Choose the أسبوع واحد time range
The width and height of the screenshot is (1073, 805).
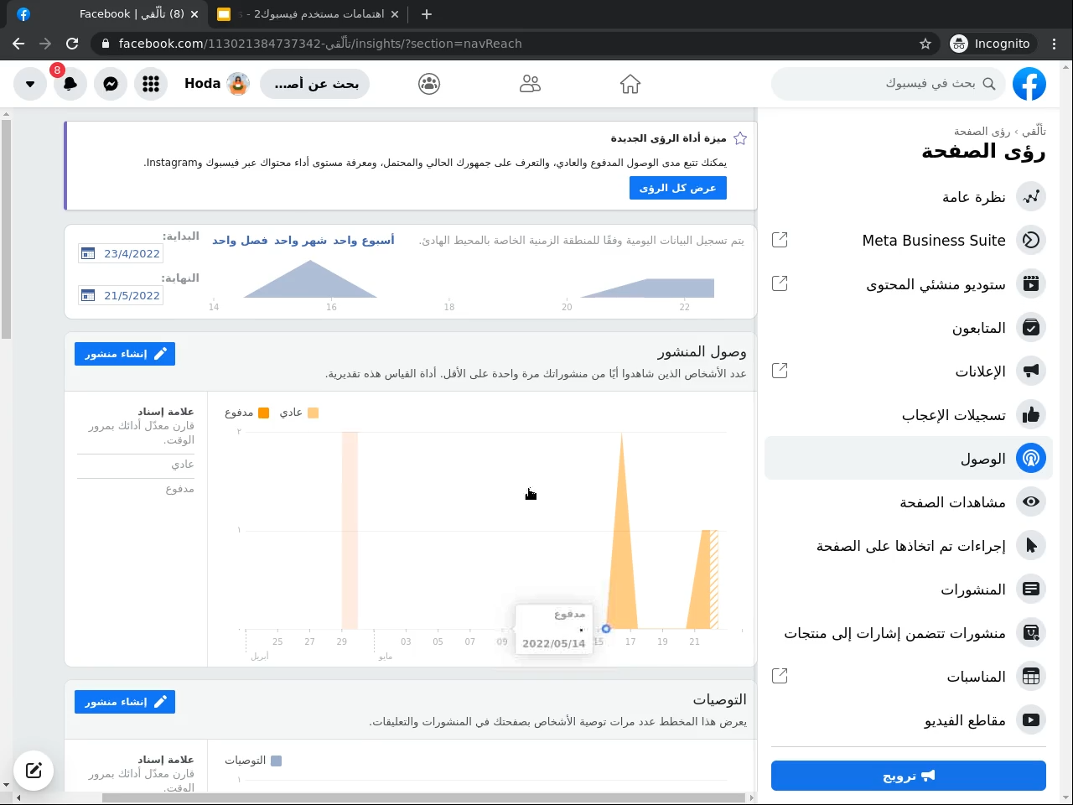tap(363, 241)
